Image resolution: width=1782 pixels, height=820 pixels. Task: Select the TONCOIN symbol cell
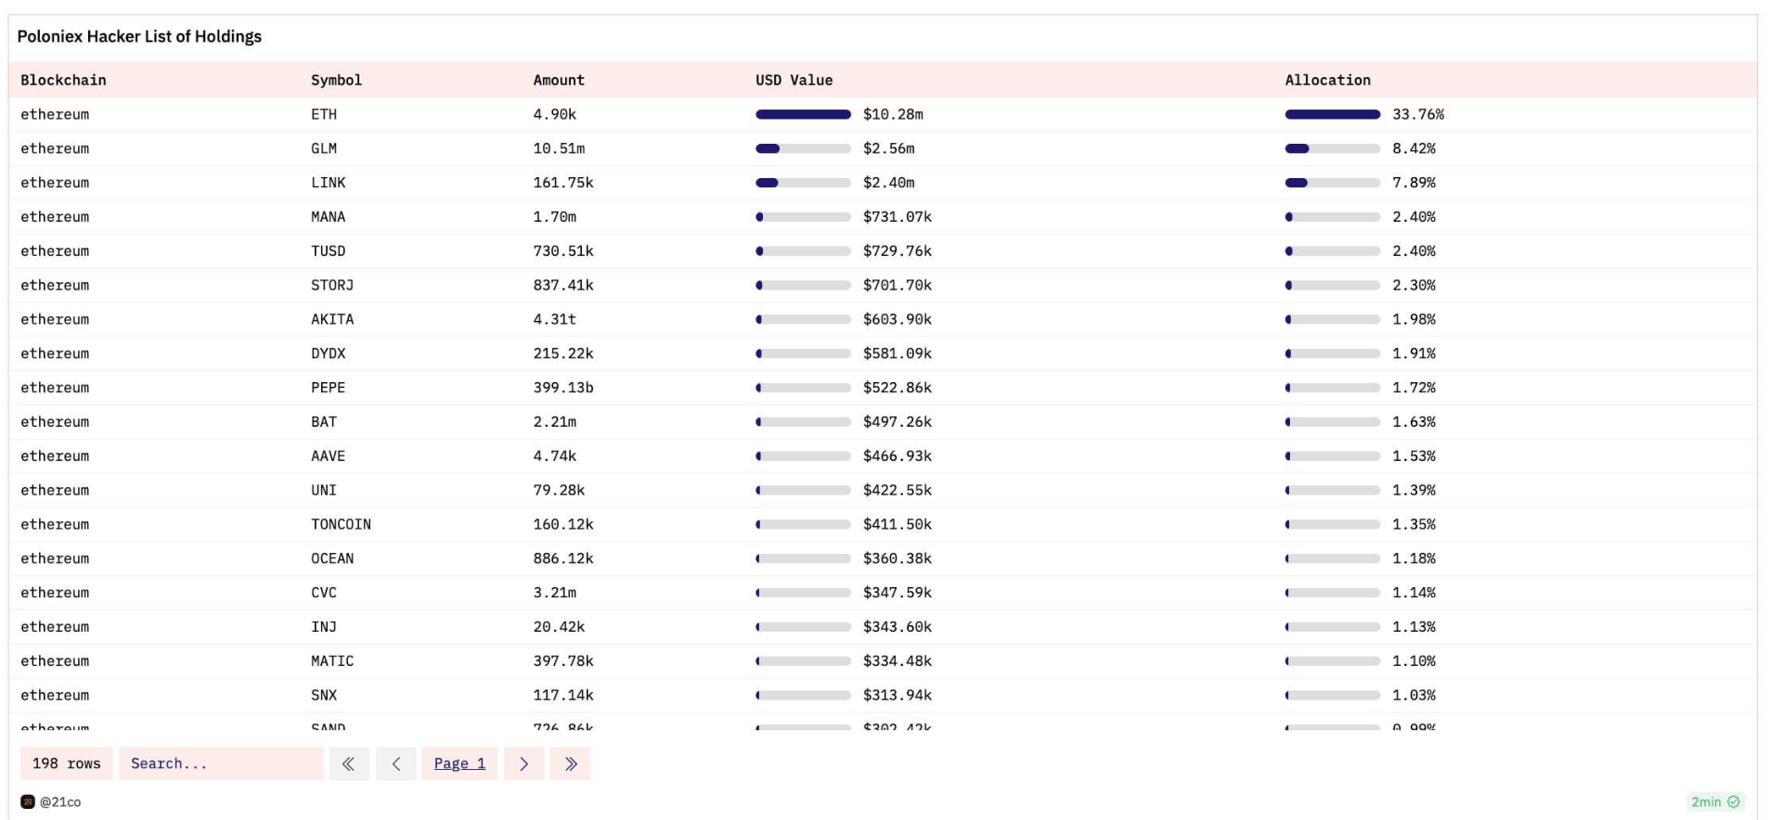pyautogui.click(x=341, y=524)
